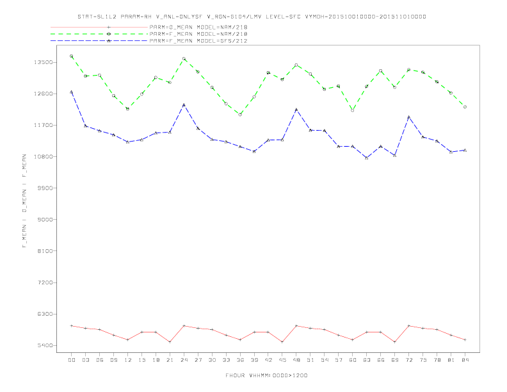This screenshot has height=392, width=507.
Task: Click y-axis tick label 11700
Action: click(x=44, y=125)
